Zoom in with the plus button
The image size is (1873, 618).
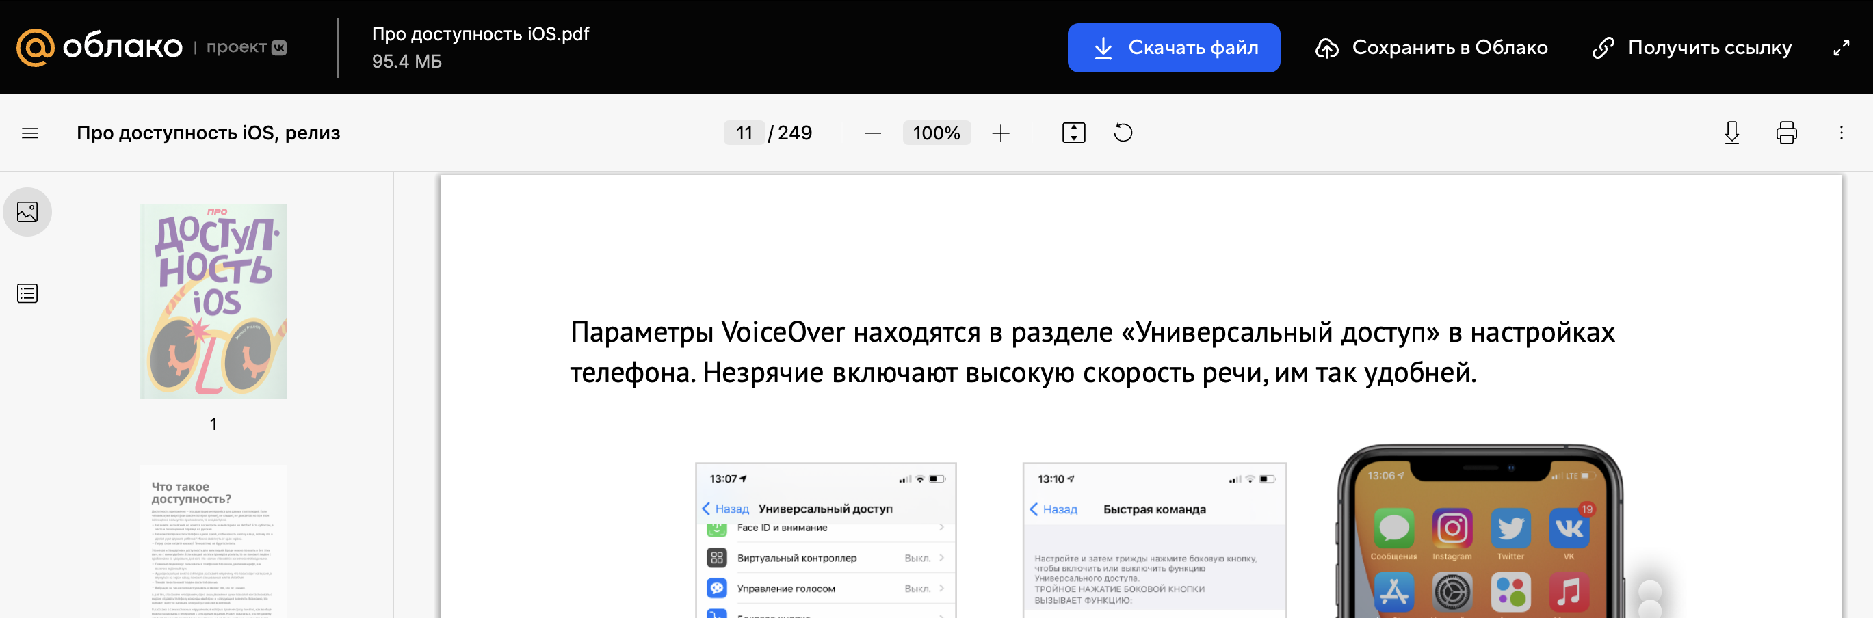1001,133
